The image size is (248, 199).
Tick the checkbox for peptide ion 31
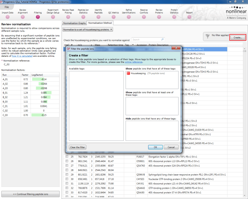(x=67, y=183)
